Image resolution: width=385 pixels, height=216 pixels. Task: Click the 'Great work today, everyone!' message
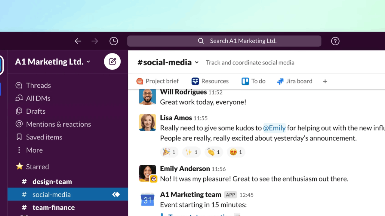coord(203,102)
